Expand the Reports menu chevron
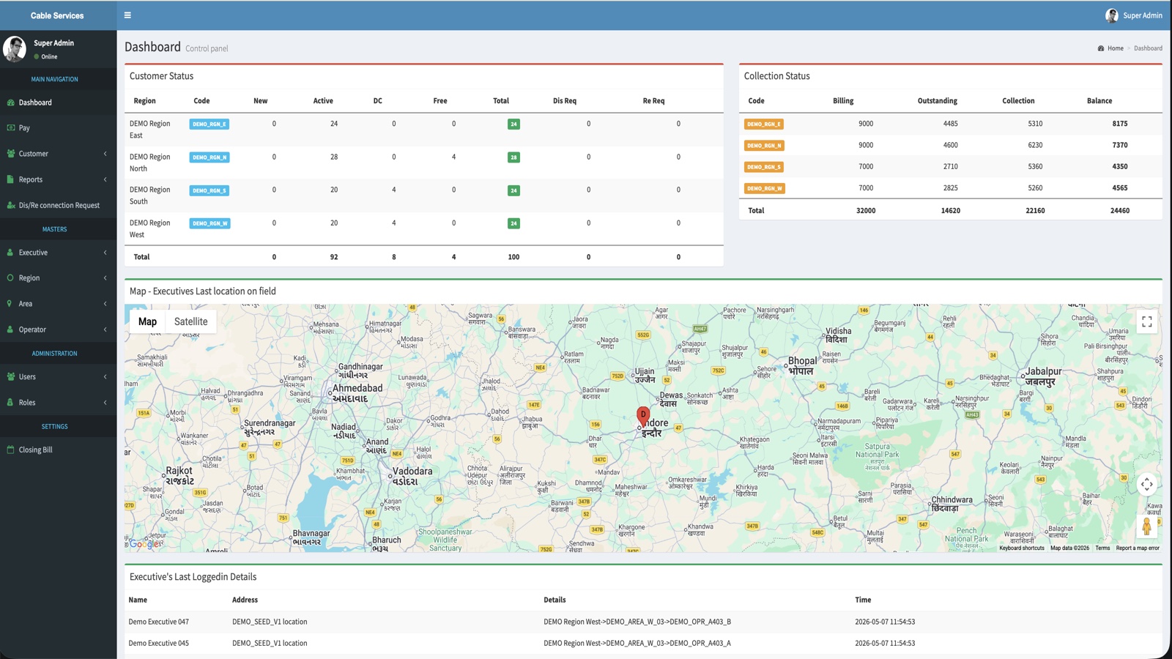1172x659 pixels. 105,179
